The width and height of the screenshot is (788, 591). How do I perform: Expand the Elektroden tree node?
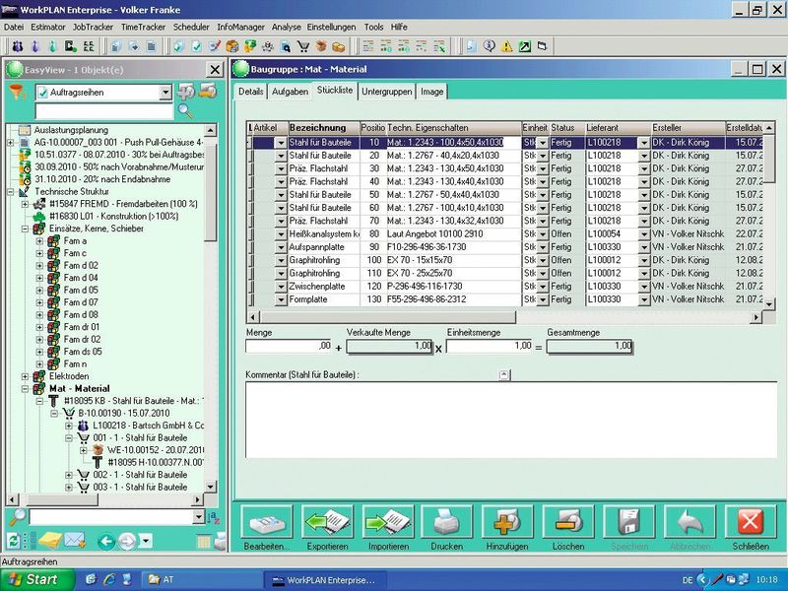25,376
